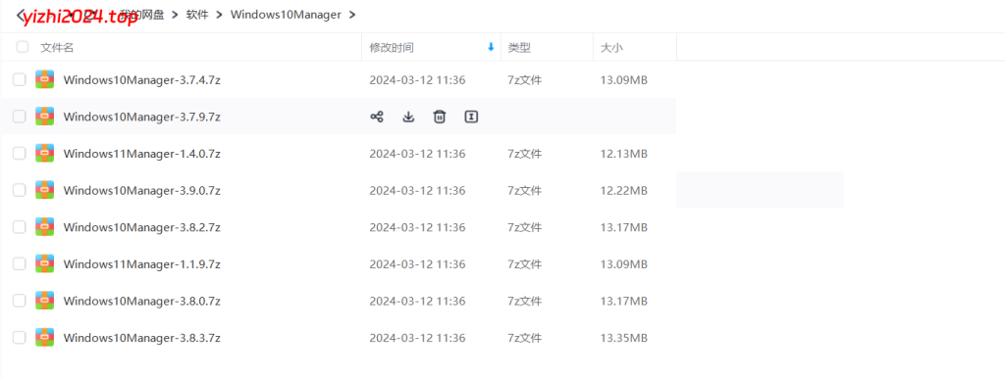Share the Windows10Manager-3.7.9.7z file
Screen dimensions: 1005x378
(377, 117)
